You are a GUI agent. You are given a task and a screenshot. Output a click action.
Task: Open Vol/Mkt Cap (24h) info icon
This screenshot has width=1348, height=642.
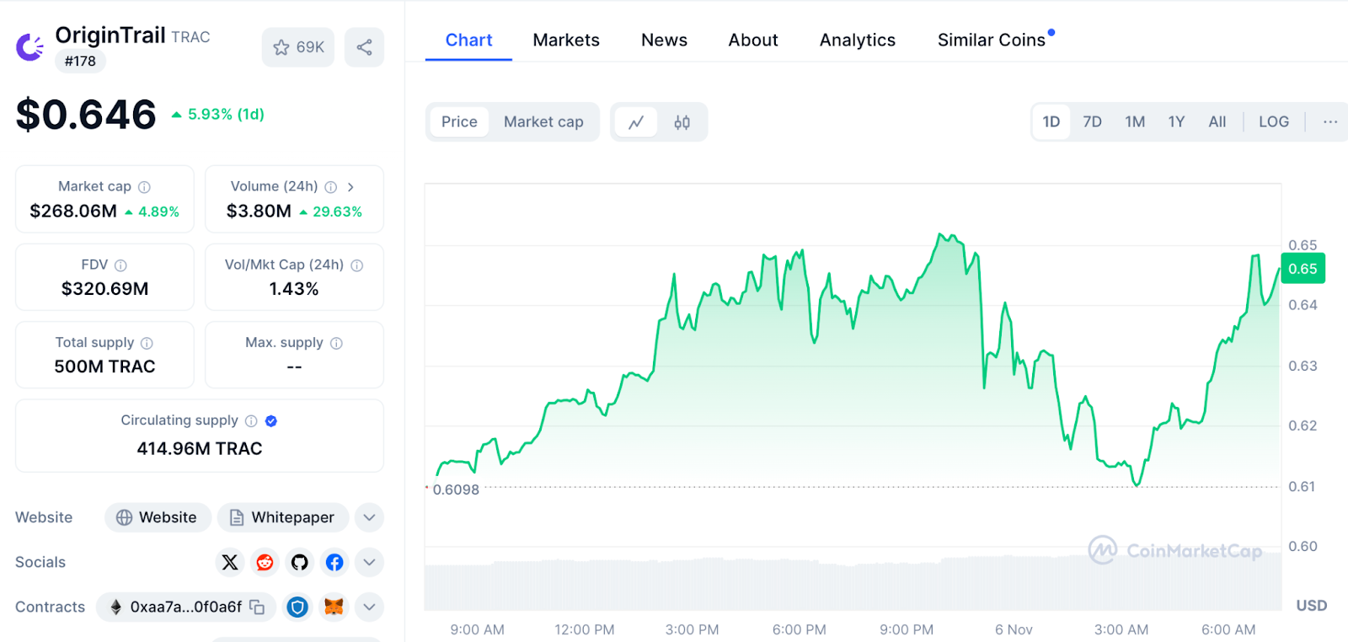pyautogui.click(x=357, y=265)
